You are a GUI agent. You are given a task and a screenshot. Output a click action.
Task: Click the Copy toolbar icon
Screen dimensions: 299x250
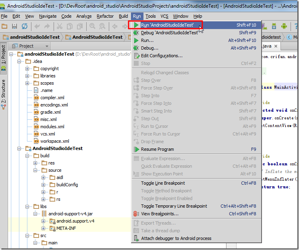point(70,26)
